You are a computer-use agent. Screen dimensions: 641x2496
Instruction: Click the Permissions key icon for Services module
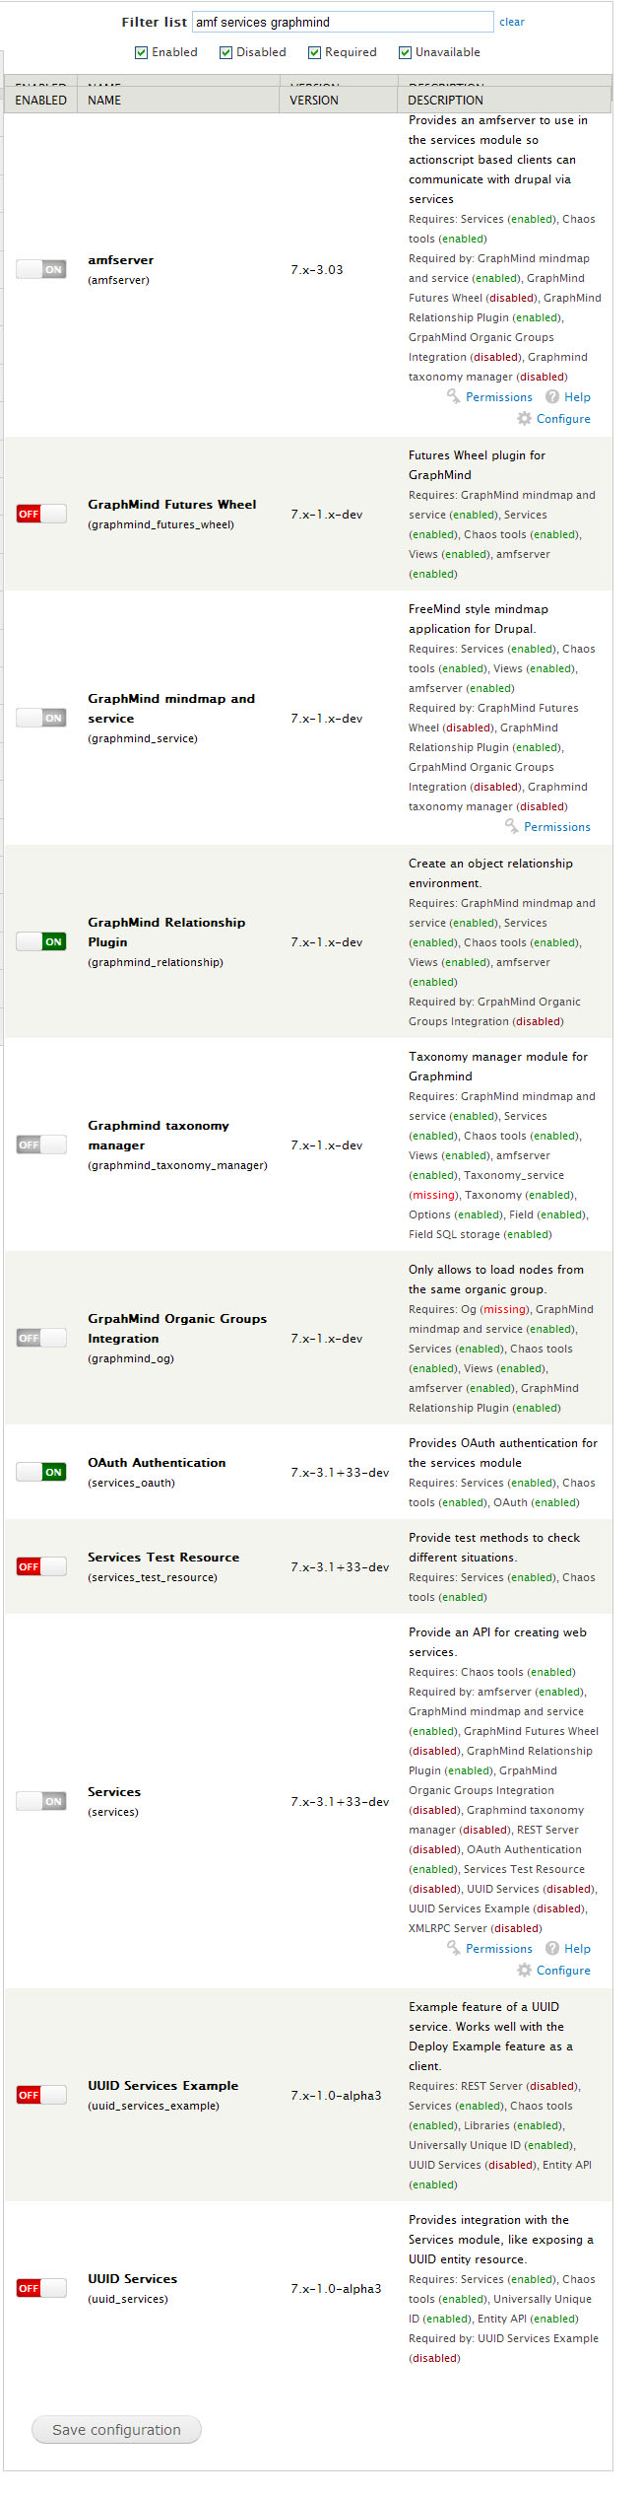tap(453, 1948)
